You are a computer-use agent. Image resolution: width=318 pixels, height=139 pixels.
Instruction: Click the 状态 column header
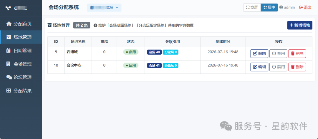[131, 42]
